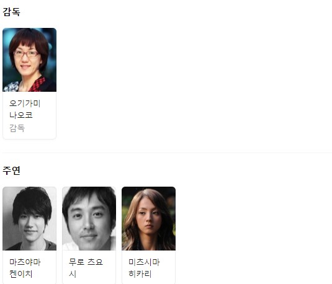Click the 미츠시마 name line
Screen dimensions: 332x284
click(x=144, y=262)
